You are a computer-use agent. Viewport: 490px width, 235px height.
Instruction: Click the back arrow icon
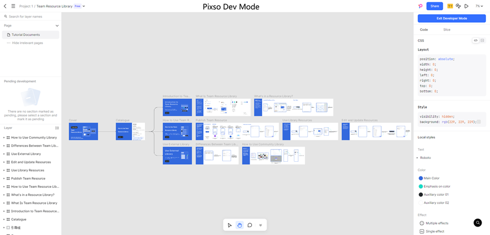5,6
